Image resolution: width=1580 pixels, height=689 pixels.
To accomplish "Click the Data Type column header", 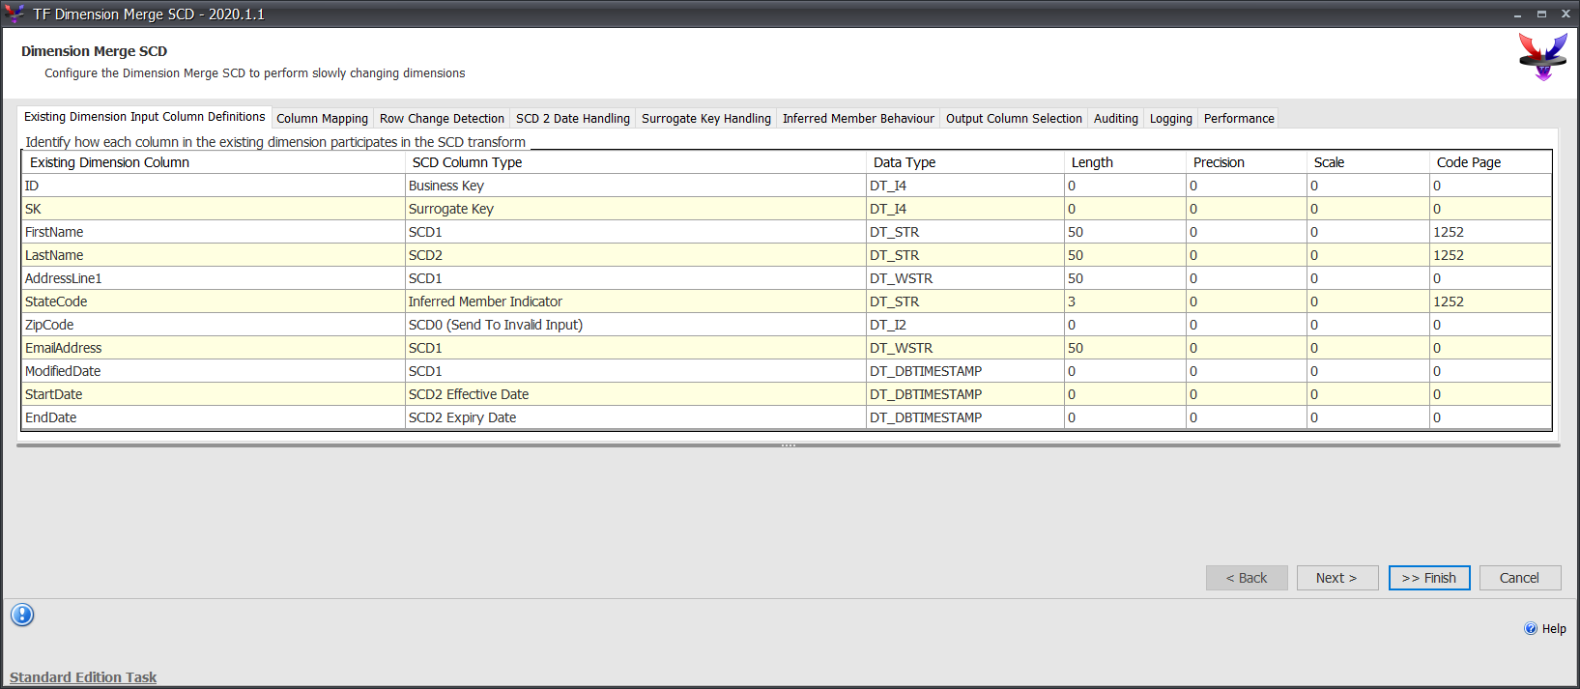I will pyautogui.click(x=965, y=162).
